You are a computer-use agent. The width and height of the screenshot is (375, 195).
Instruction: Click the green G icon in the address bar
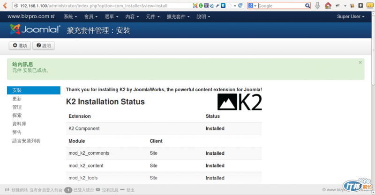201,6
